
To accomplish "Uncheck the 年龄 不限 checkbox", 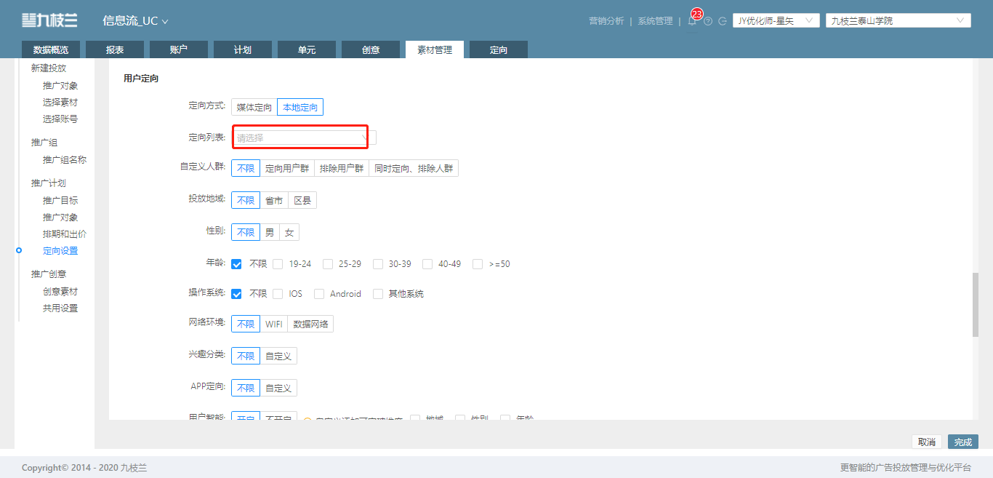I will pos(236,263).
